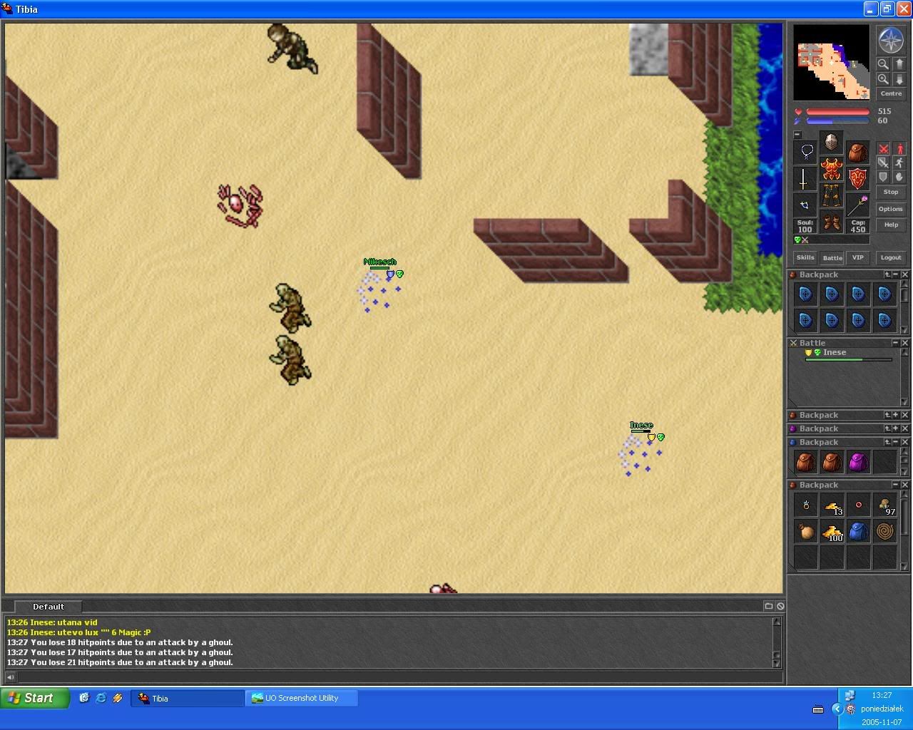This screenshot has width=913, height=730.
Task: Click the Centre minimap button
Action: coord(891,93)
